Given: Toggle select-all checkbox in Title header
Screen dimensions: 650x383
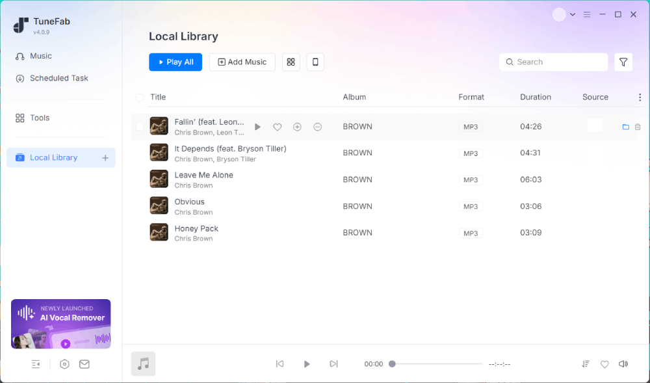Looking at the screenshot, I should click(x=140, y=98).
